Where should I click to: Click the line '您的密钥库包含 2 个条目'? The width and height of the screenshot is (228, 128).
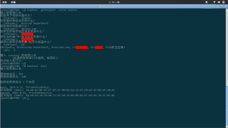[x=18, y=82]
